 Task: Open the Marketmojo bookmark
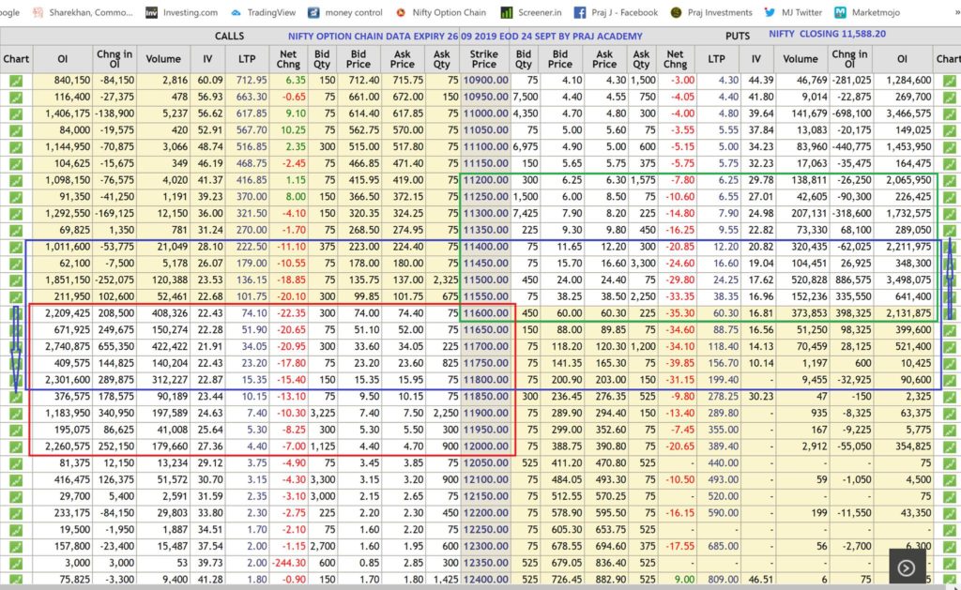click(x=882, y=13)
